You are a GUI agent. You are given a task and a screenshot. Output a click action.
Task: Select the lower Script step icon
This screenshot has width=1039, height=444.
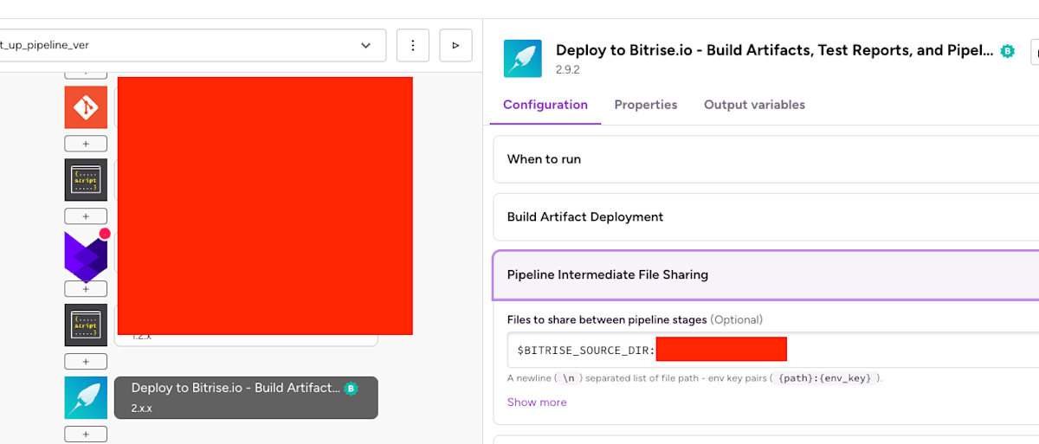86,325
